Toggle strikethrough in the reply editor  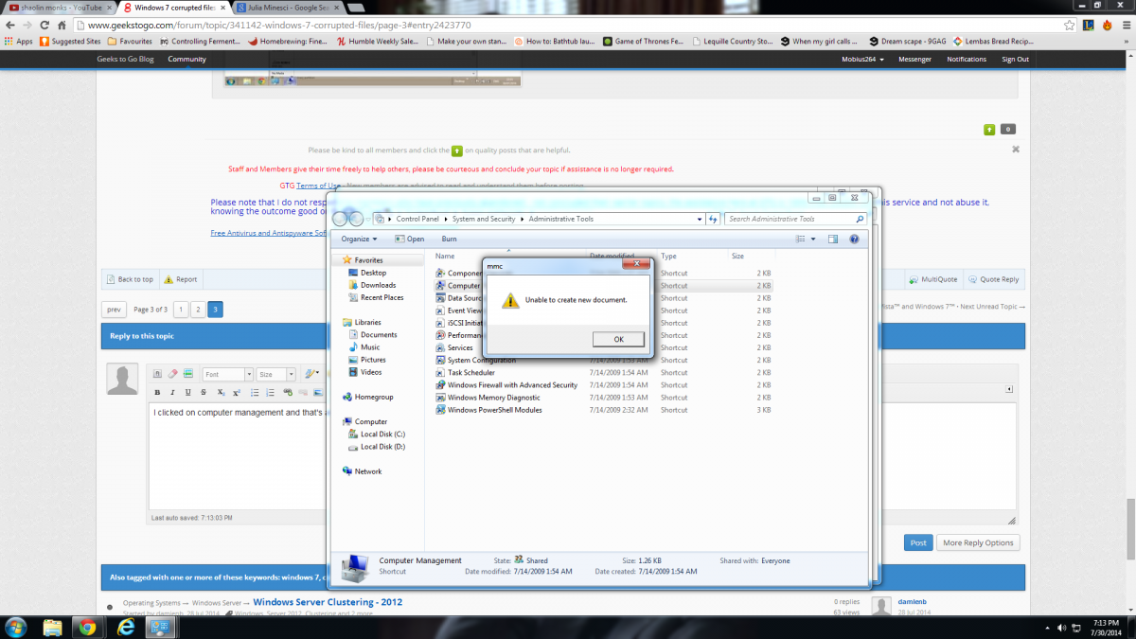204,392
